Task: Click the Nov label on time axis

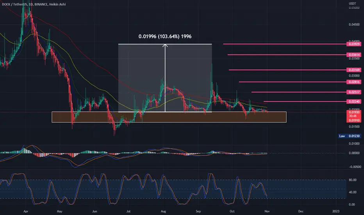Action: click(267, 211)
